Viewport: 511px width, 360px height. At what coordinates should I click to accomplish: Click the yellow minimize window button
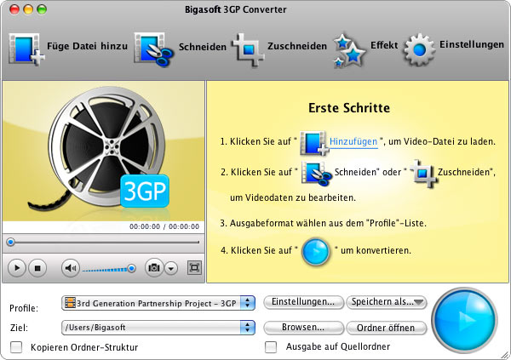[28, 9]
